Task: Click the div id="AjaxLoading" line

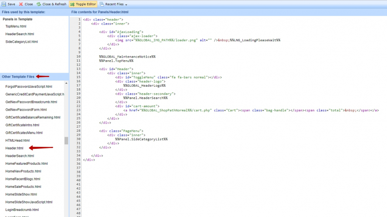Action: click(121, 32)
